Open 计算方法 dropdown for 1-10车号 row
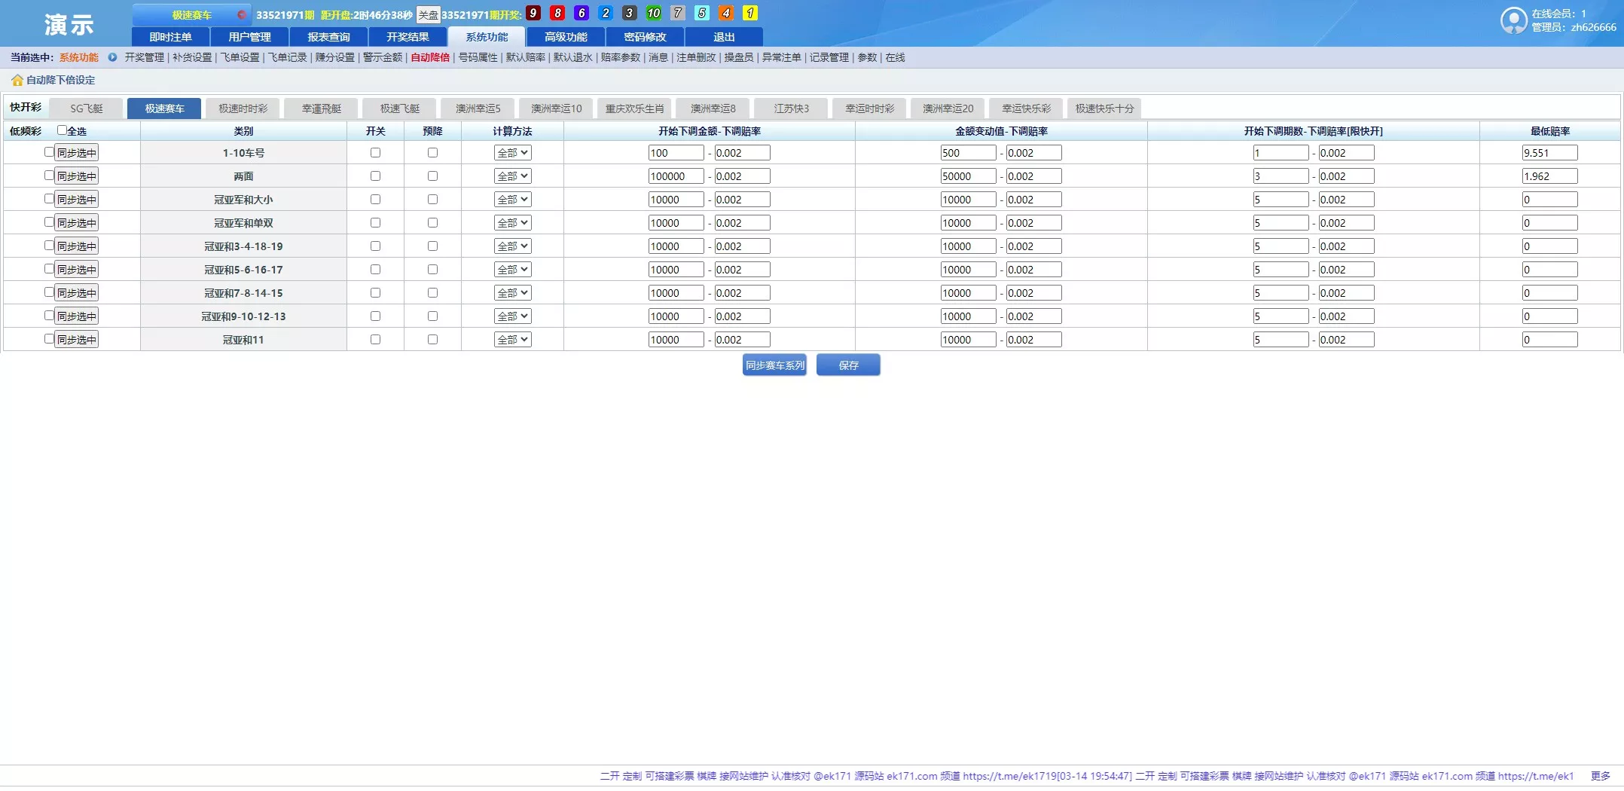This screenshot has height=791, width=1624. click(x=512, y=153)
